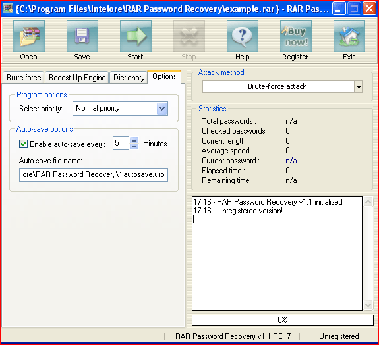Viewport: 379px width, 345px height.
Task: Click the app icon in the title bar
Action: pyautogui.click(x=7, y=9)
